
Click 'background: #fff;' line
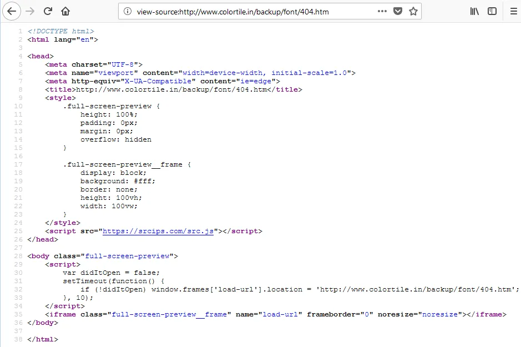pos(118,181)
